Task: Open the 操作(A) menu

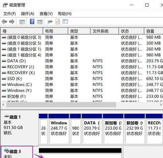Action: (x=28, y=14)
